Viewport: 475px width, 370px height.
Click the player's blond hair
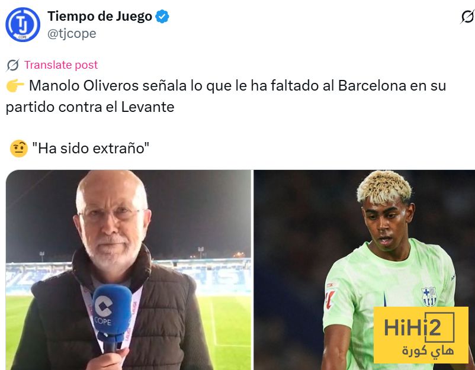coord(384,186)
